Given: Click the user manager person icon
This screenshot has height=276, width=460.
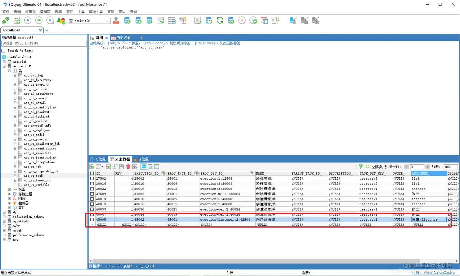Looking at the screenshot, I should pyautogui.click(x=116, y=20).
